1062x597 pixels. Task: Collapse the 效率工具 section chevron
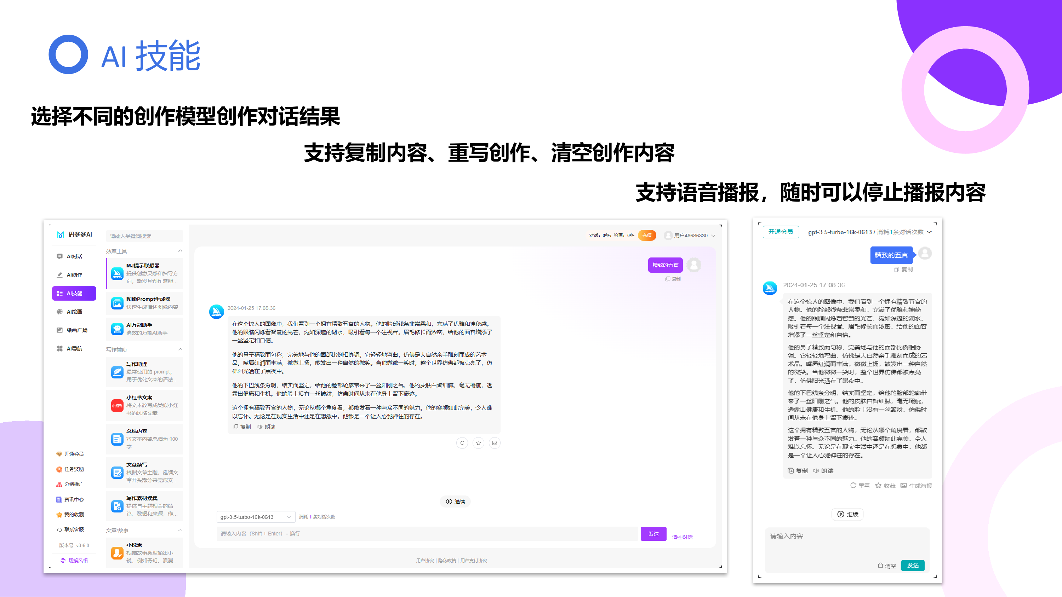[180, 251]
